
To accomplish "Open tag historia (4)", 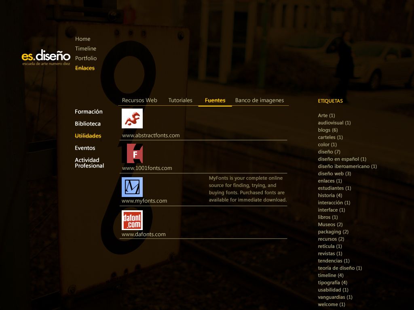I will coord(330,195).
